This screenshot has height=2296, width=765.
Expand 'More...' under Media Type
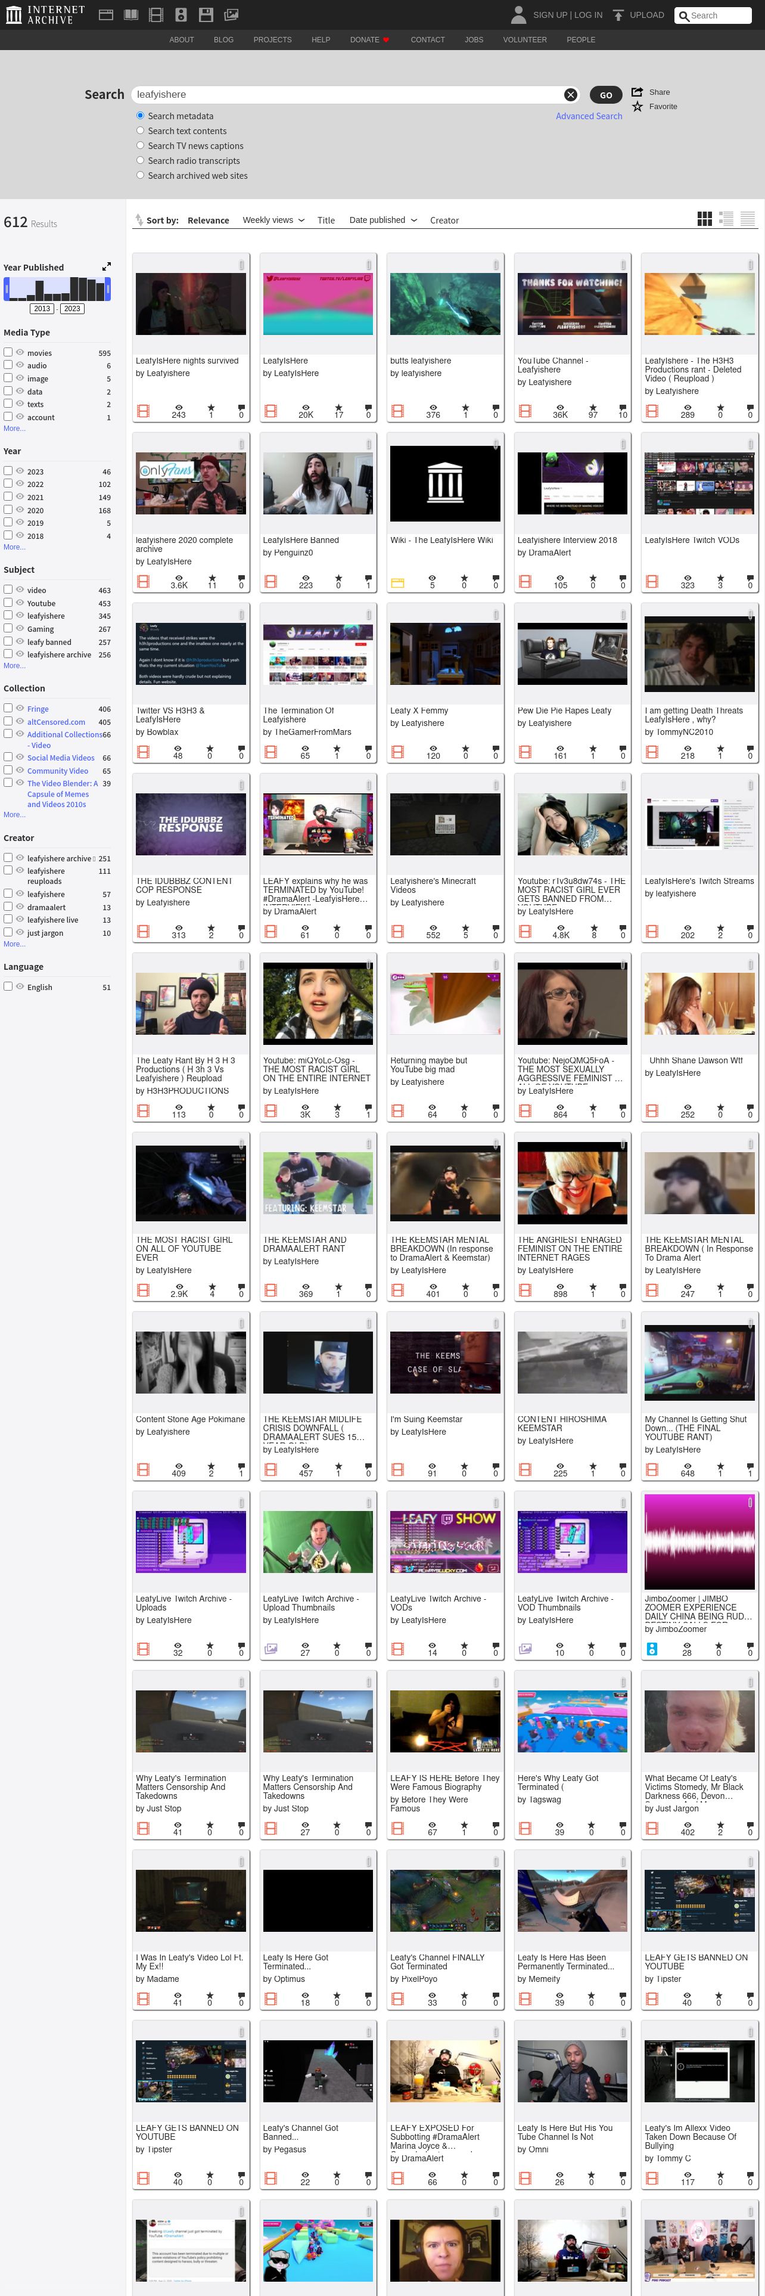14,429
